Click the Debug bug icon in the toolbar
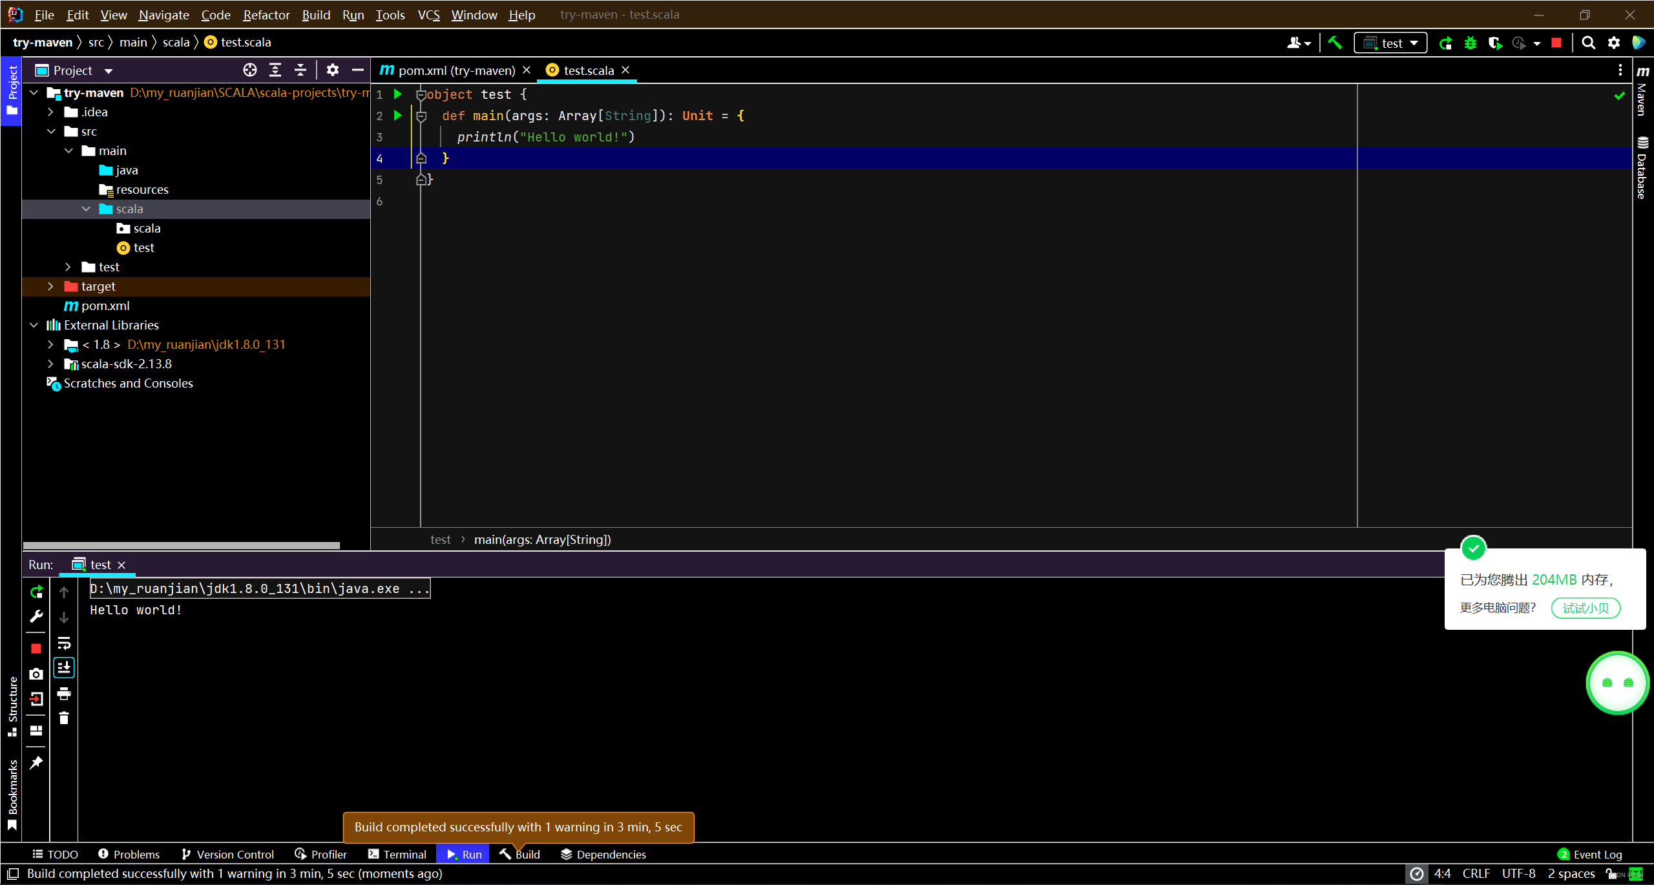The height and width of the screenshot is (885, 1654). [1471, 43]
